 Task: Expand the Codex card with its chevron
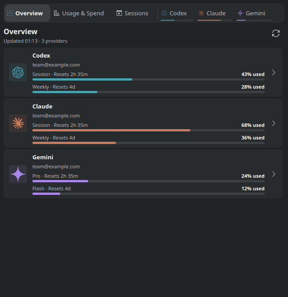[x=274, y=72]
